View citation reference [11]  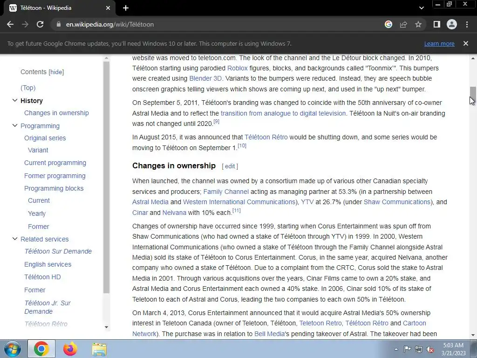[x=236, y=210]
